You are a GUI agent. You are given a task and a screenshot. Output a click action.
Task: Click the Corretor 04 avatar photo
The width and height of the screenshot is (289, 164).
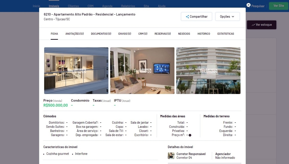(x=171, y=156)
